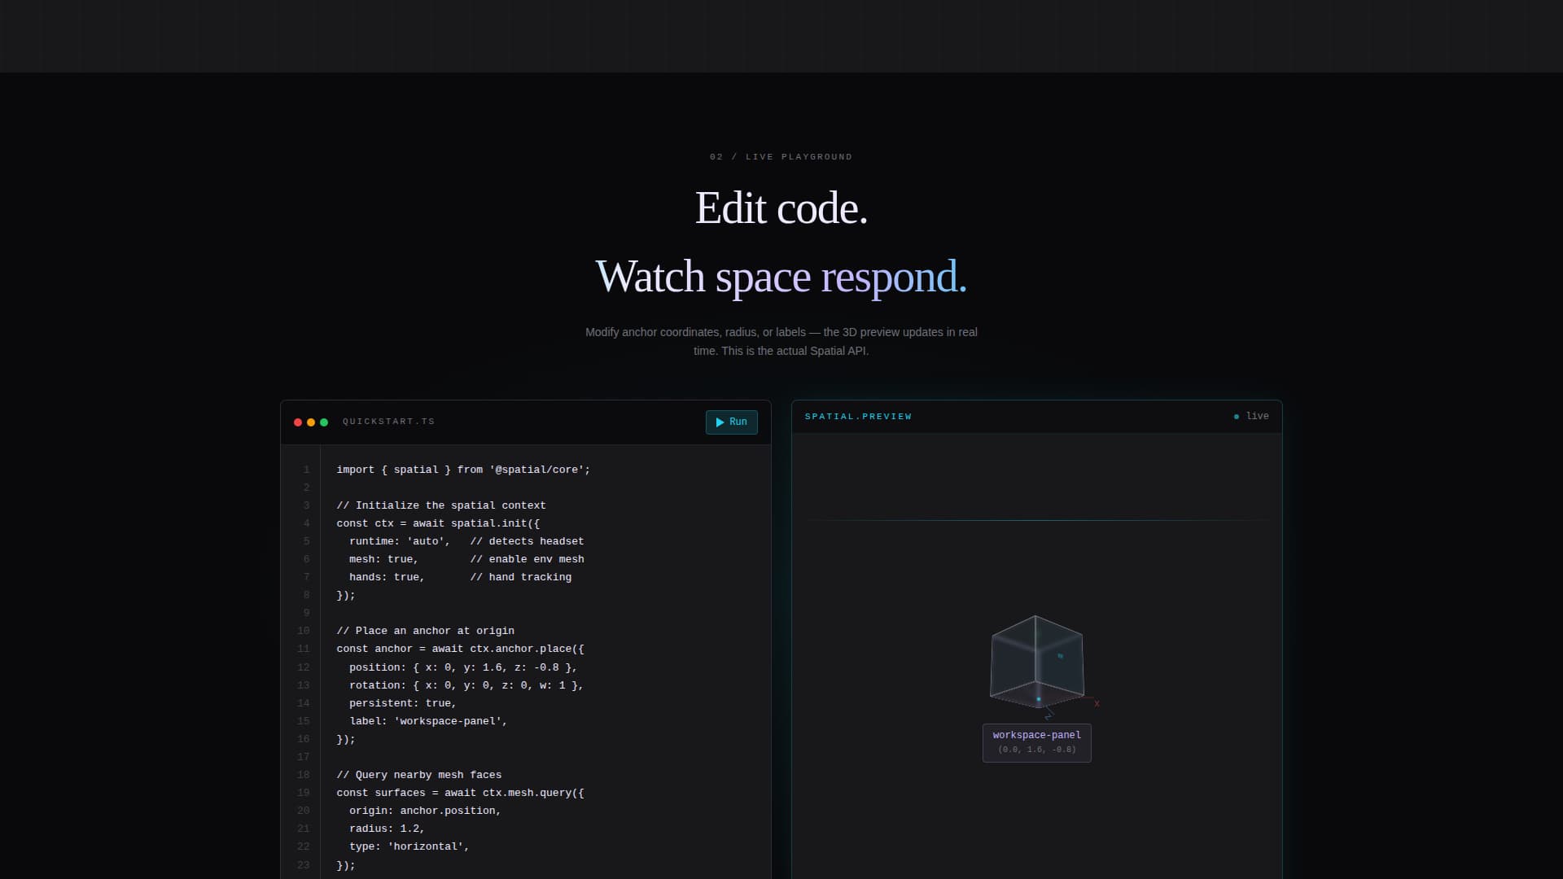This screenshot has width=1563, height=879.
Task: Click the QUICKSTART.TS file label
Action: (x=388, y=422)
